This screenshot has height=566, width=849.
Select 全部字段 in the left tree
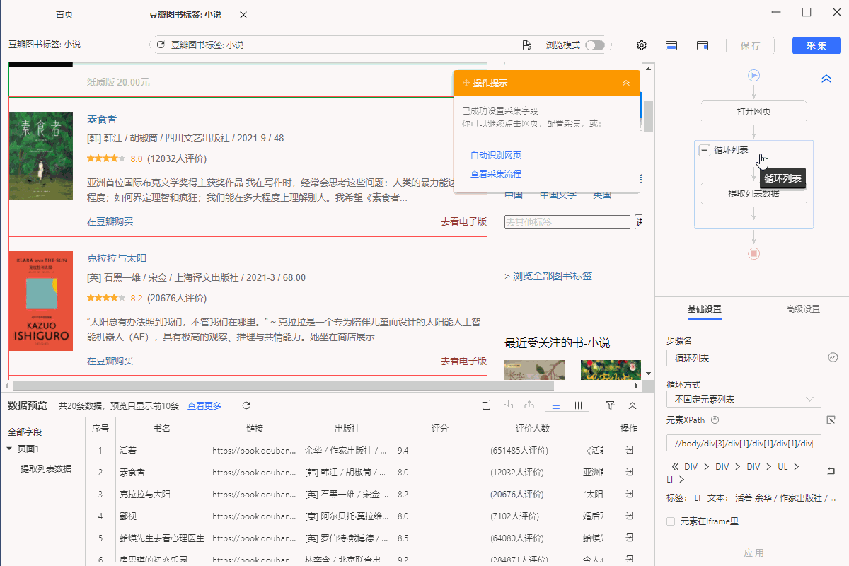pyautogui.click(x=25, y=432)
